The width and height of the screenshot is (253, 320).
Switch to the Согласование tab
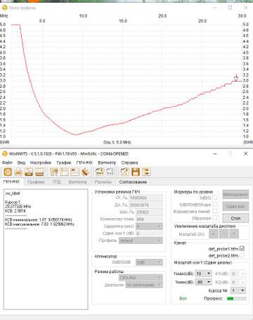133,182
